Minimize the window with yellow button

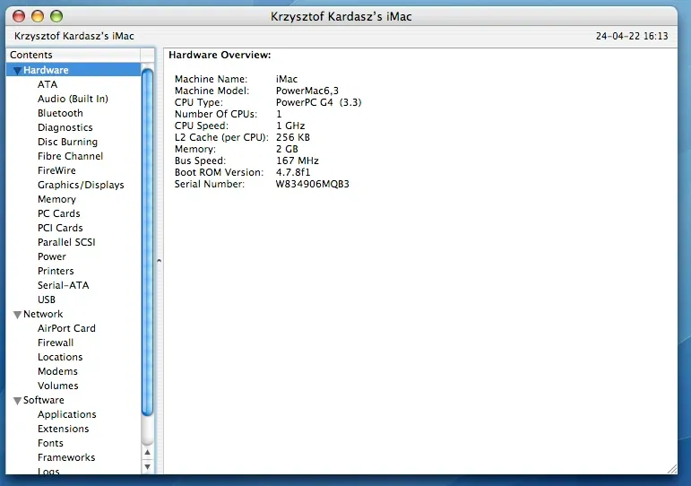pyautogui.click(x=38, y=17)
